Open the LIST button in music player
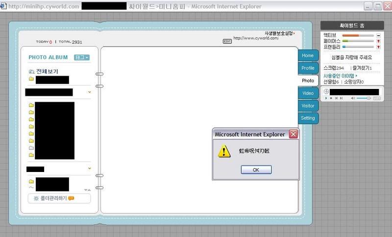392x237 pixels. (376, 98)
